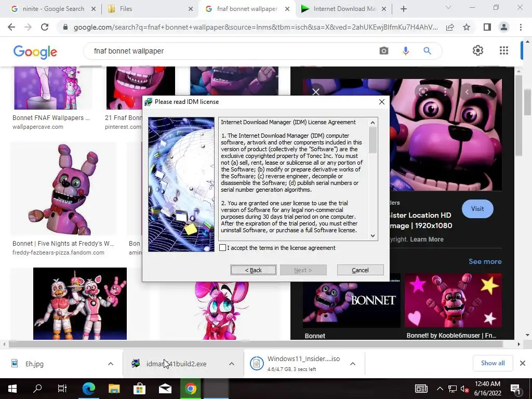The height and width of the screenshot is (399, 532).
Task: Open Chrome profile avatar
Action: coord(504,27)
